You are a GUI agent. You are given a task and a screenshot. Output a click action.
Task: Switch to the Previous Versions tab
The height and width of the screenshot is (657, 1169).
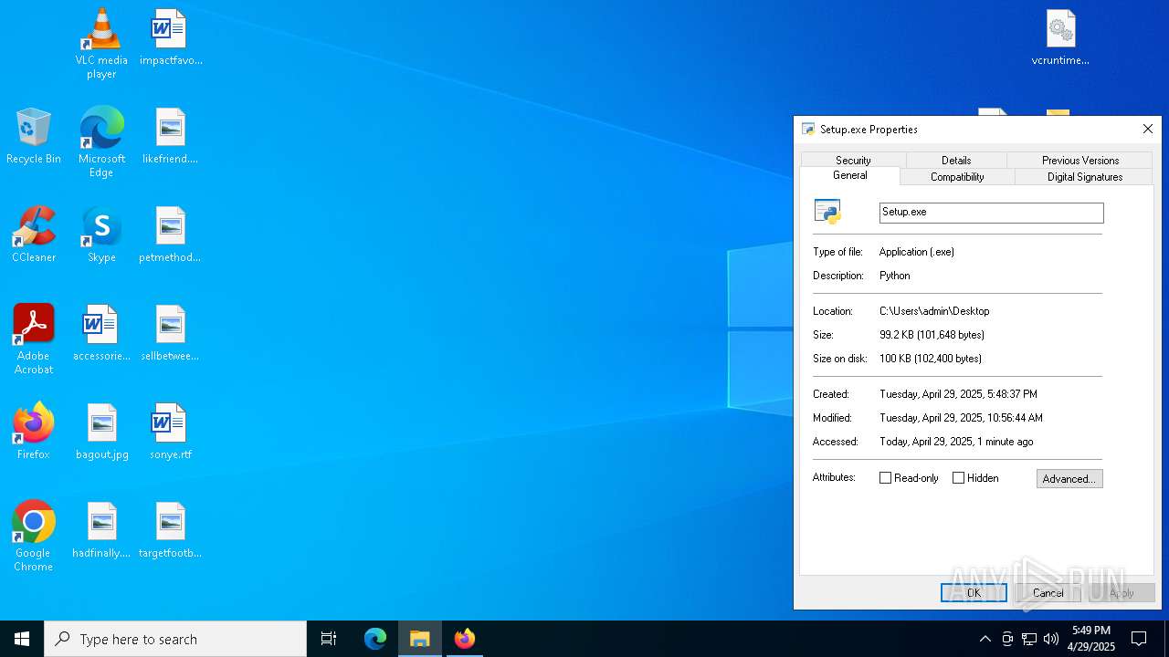point(1080,160)
